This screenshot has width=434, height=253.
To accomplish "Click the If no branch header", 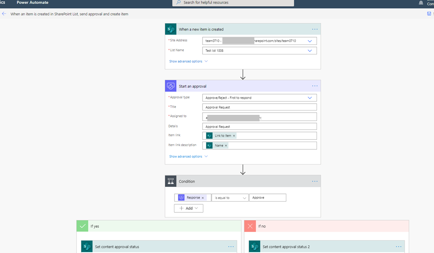I will pos(326,226).
